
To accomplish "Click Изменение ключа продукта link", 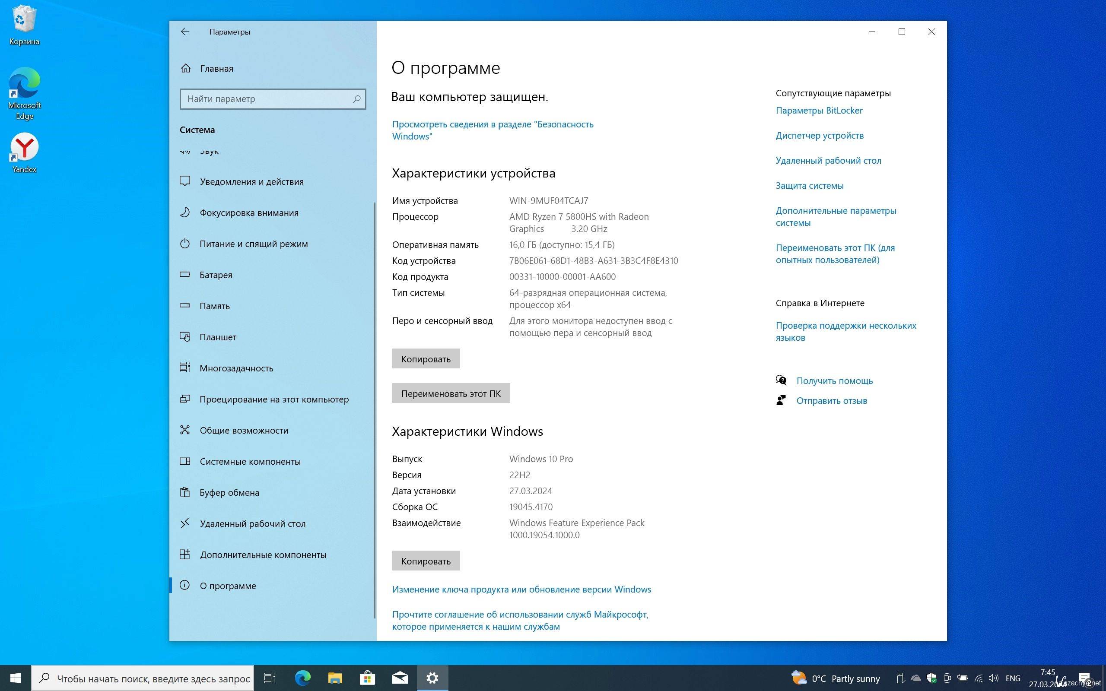I will coord(521,589).
